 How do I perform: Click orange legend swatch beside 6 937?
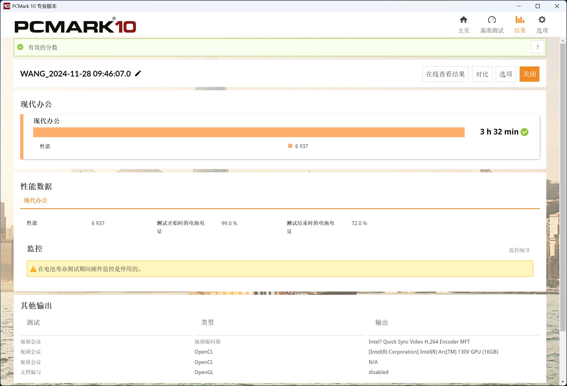coord(290,146)
